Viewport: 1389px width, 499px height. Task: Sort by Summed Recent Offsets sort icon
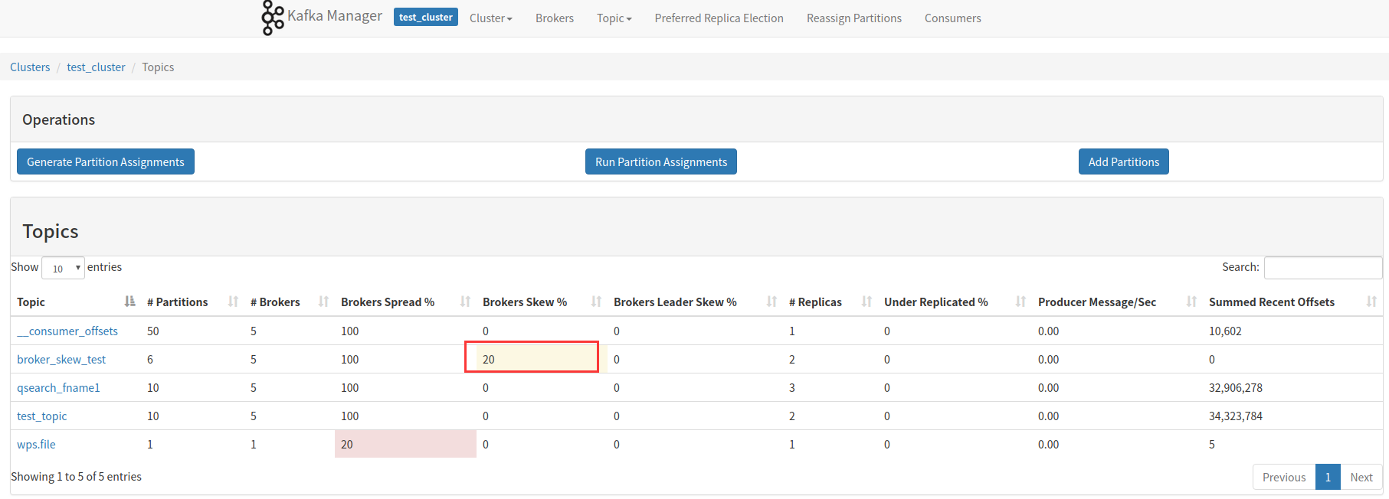(1372, 302)
